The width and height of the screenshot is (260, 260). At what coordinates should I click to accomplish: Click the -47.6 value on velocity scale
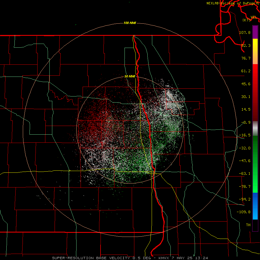coord(245,161)
